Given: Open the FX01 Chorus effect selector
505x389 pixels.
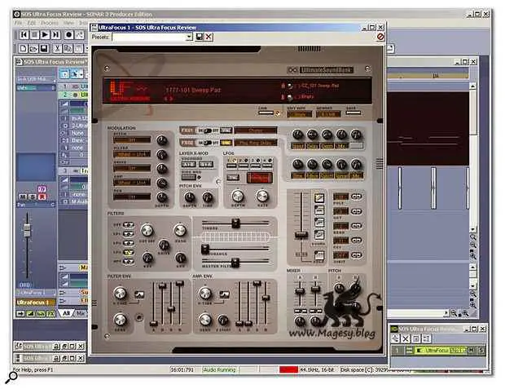Looking at the screenshot, I should pos(256,130).
